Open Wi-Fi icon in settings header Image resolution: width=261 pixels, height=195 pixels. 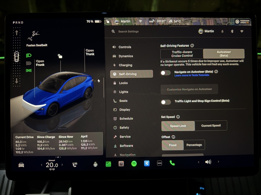pyautogui.click(x=242, y=31)
